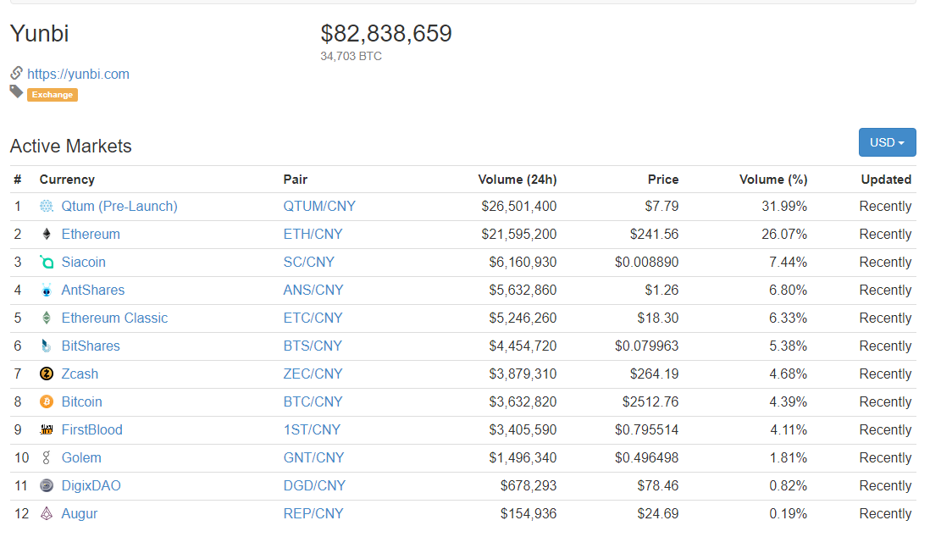
Task: Open the FirstBlood currency link
Action: [91, 429]
